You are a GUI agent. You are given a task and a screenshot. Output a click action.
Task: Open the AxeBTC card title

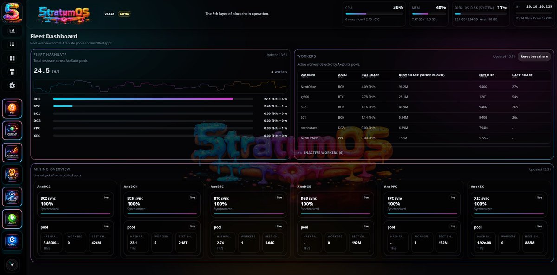click(217, 187)
